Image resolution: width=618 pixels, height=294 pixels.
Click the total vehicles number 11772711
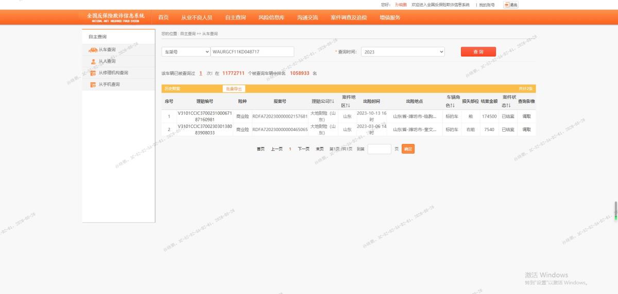[233, 73]
